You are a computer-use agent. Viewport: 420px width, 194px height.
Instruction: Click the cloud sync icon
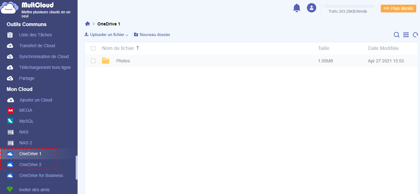[x=10, y=56]
